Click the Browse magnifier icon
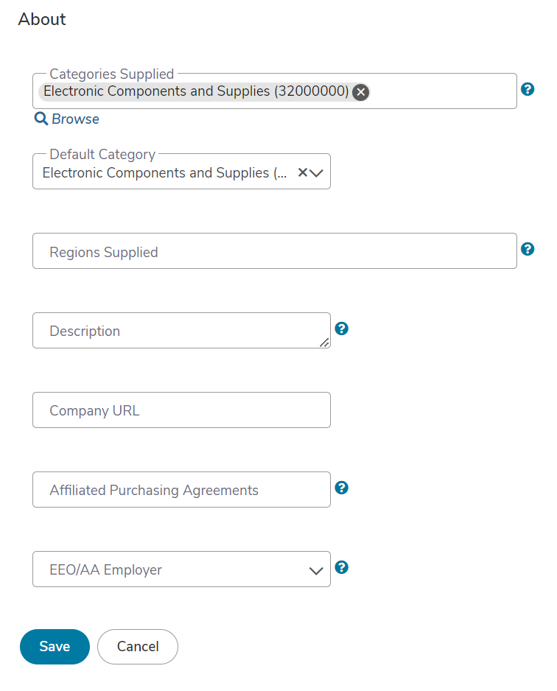Image resolution: width=557 pixels, height=691 pixels. (x=41, y=119)
